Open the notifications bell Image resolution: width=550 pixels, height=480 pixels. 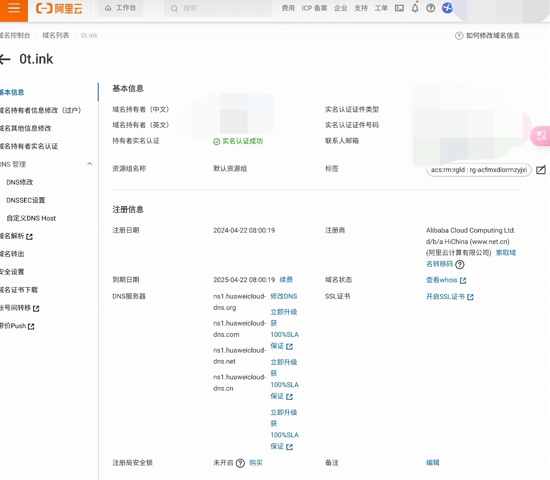tap(415, 8)
